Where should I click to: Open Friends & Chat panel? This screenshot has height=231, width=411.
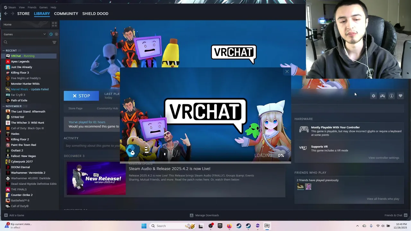pyautogui.click(x=396, y=215)
